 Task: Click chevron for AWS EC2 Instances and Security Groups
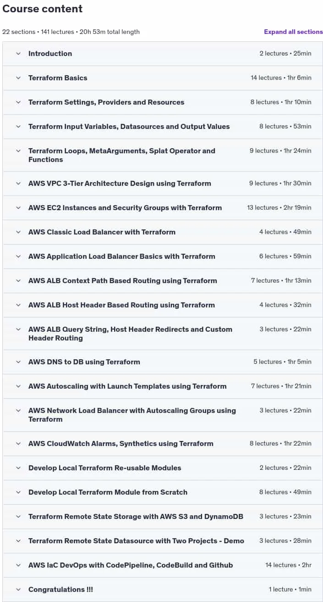point(18,208)
